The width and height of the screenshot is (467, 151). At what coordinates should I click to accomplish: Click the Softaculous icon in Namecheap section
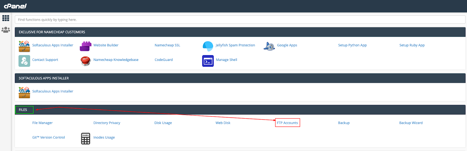click(24, 46)
